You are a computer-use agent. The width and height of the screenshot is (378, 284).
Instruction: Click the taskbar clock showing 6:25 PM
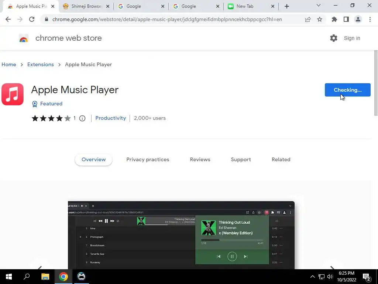pyautogui.click(x=346, y=277)
